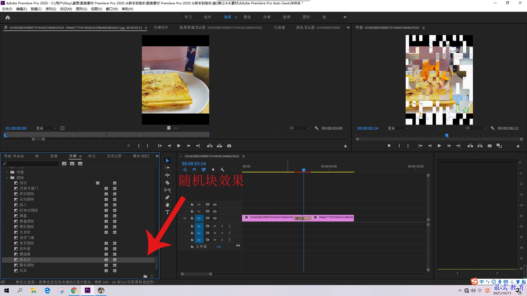
Task: Open source monitor zoom dropdown 适合
Action: pyautogui.click(x=46, y=128)
